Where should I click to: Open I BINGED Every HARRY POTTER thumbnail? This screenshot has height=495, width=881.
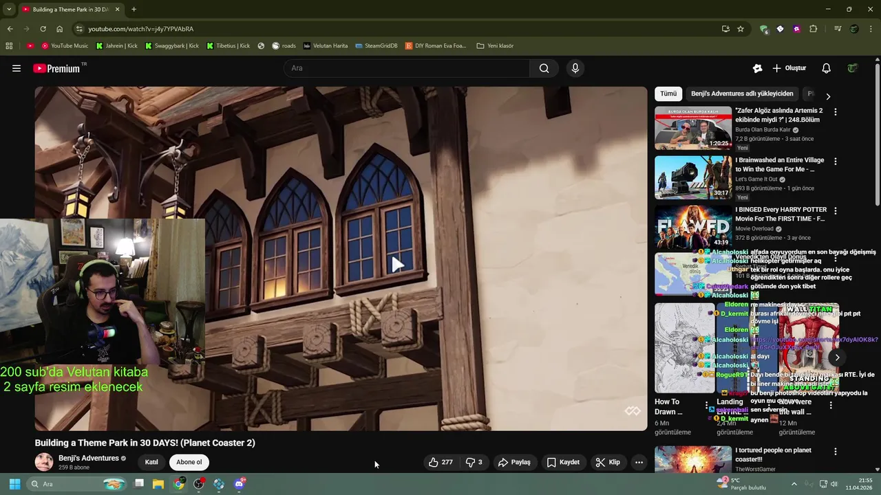pyautogui.click(x=693, y=227)
